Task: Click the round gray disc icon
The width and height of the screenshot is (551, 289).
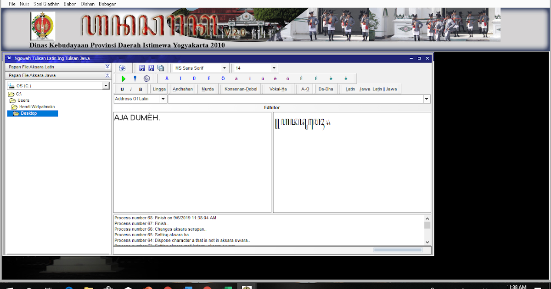Action: [x=147, y=78]
